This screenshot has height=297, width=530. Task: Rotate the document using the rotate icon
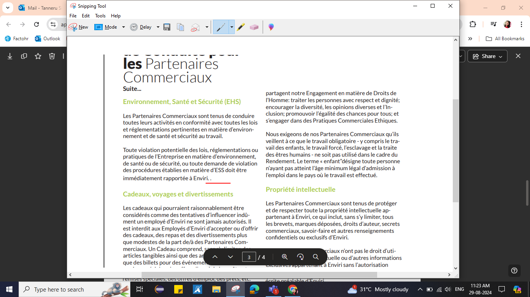(x=300, y=257)
